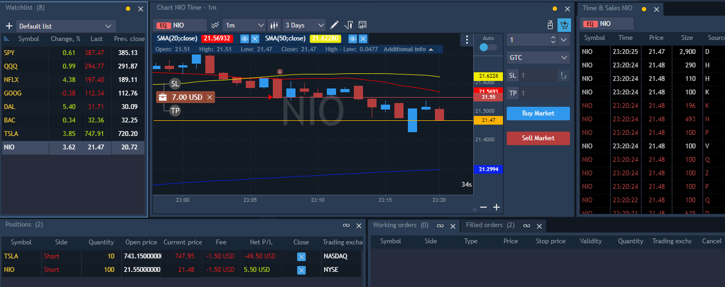Viewport: 725px width, 287px height.
Task: Click the briefcase icon on position label
Action: pyautogui.click(x=163, y=97)
